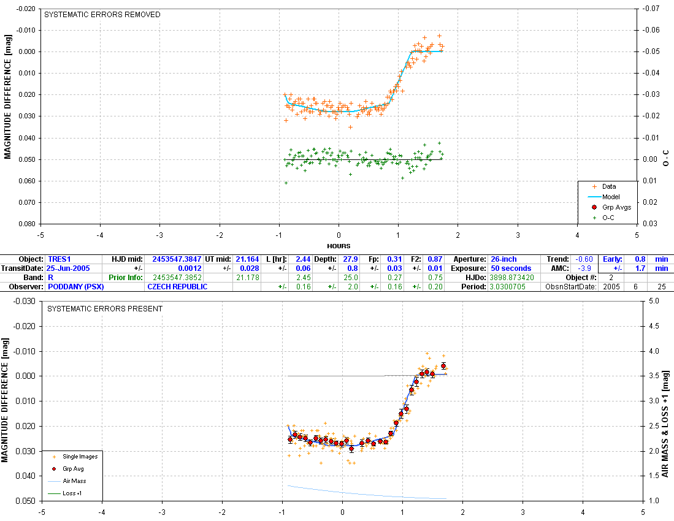This screenshot has width=674, height=521.
Task: Select Fp value '0.31'
Action: tap(394, 259)
